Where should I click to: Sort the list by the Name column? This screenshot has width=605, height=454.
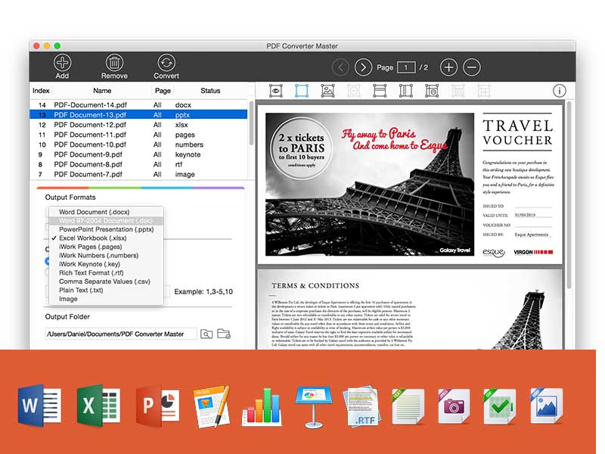click(102, 91)
